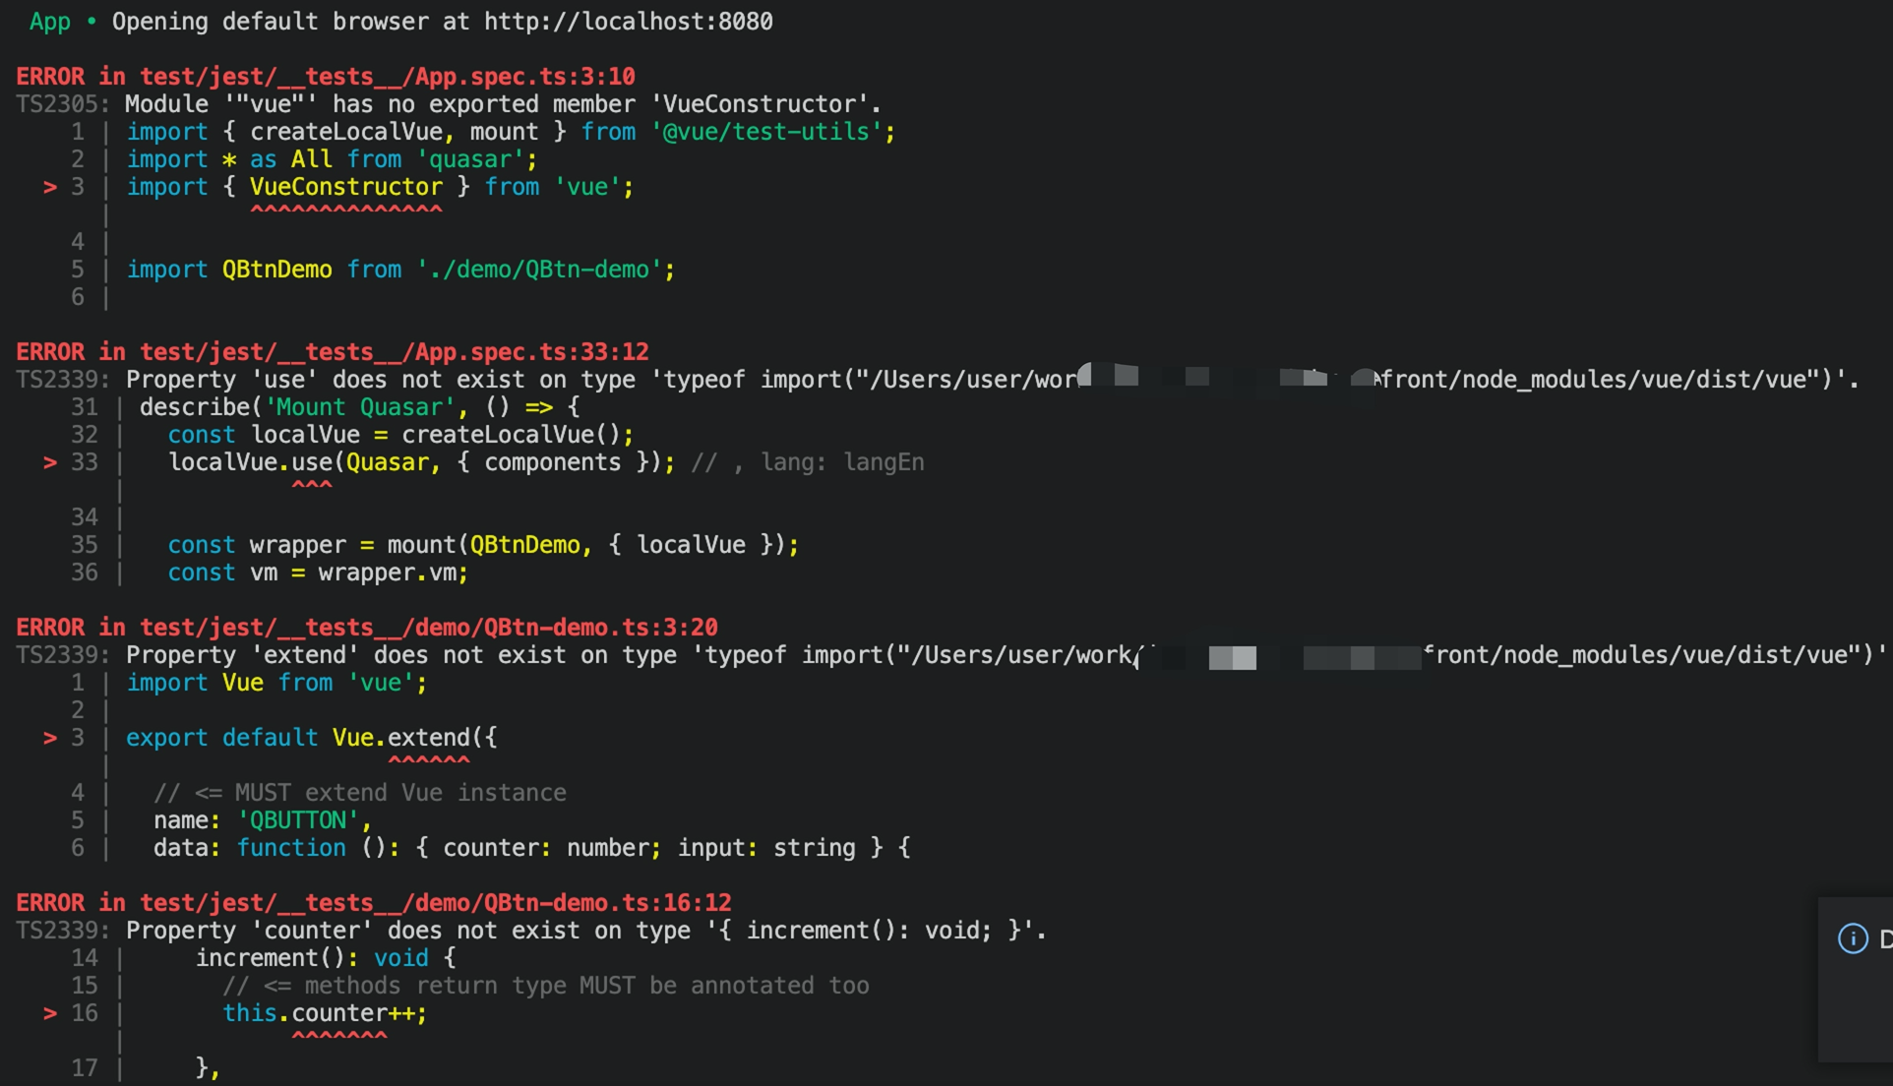Select the localVue.use(Quasar) code line
The height and width of the screenshot is (1086, 1893).
[x=423, y=461]
